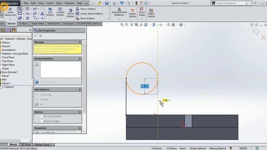Click Mirror Entities in sketch toolbar
The image size is (267, 150).
click(x=86, y=9)
